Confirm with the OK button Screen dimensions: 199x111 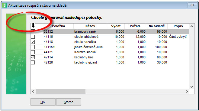pos(43,102)
